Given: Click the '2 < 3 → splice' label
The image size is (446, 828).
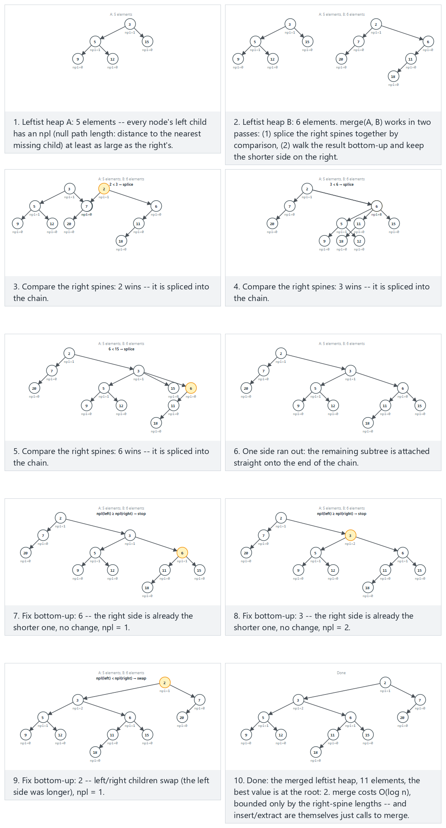Looking at the screenshot, I should point(121,185).
